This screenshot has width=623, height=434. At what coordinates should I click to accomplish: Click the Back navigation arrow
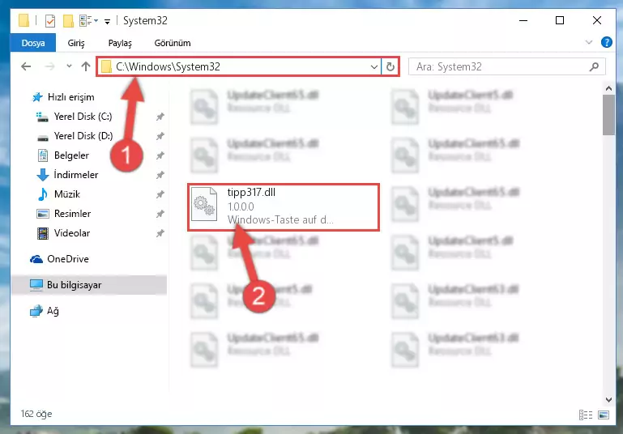click(26, 66)
